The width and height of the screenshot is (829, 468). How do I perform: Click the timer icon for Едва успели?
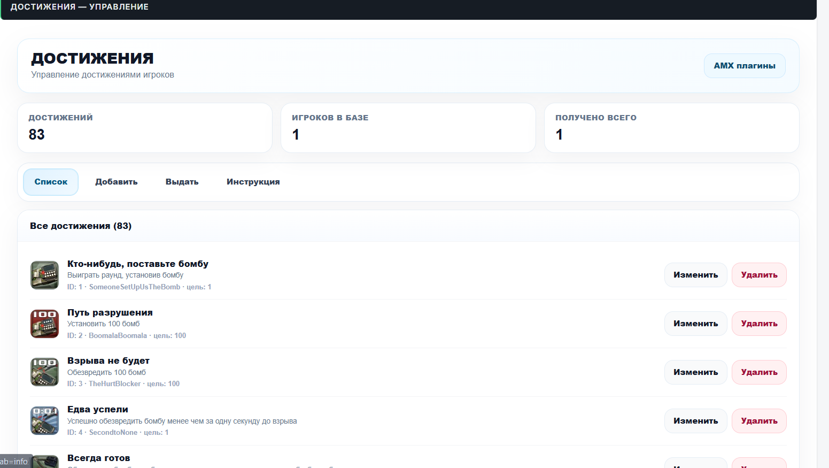44,421
